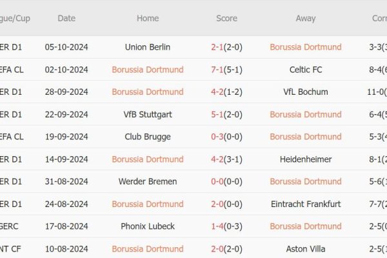Image resolution: width=387 pixels, height=258 pixels.
Task: Open the Eintracht Frankfurt team link
Action: [306, 204]
